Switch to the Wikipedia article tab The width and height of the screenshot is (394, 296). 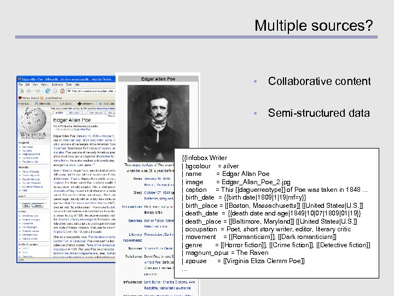[59, 113]
